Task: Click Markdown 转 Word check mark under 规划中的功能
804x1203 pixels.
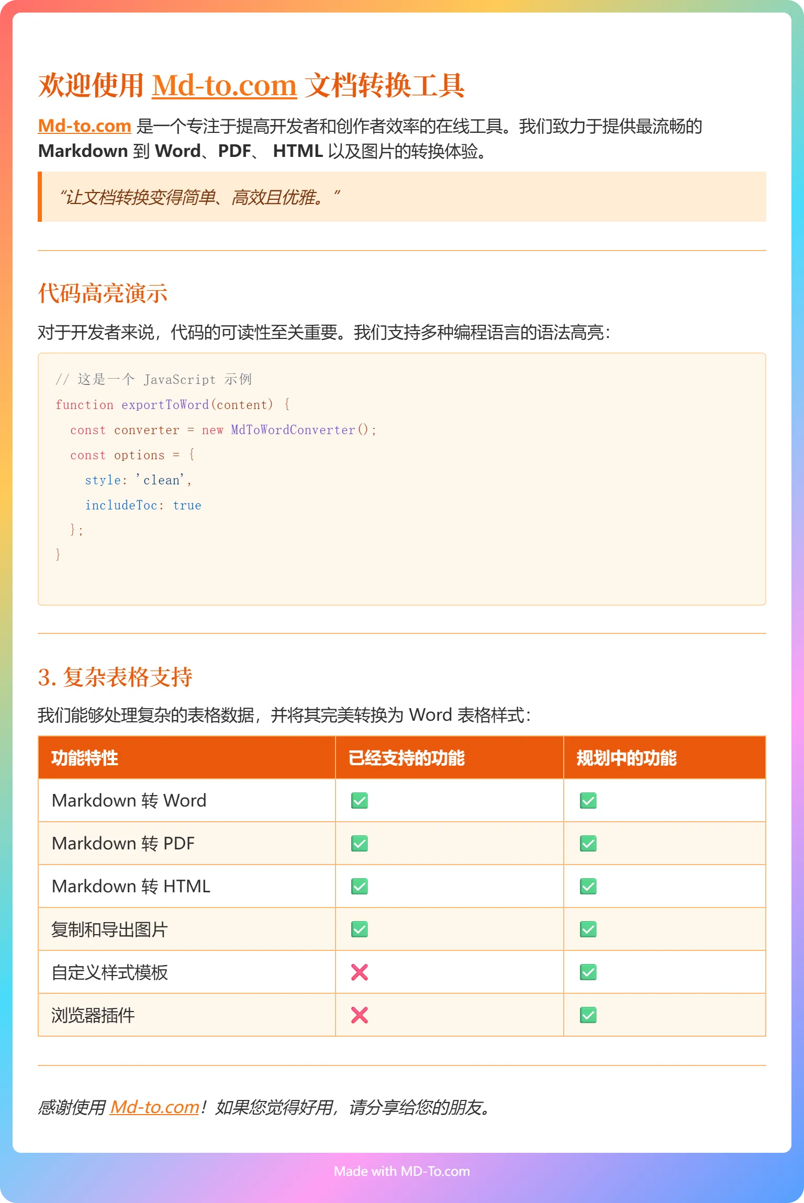Action: [x=588, y=801]
